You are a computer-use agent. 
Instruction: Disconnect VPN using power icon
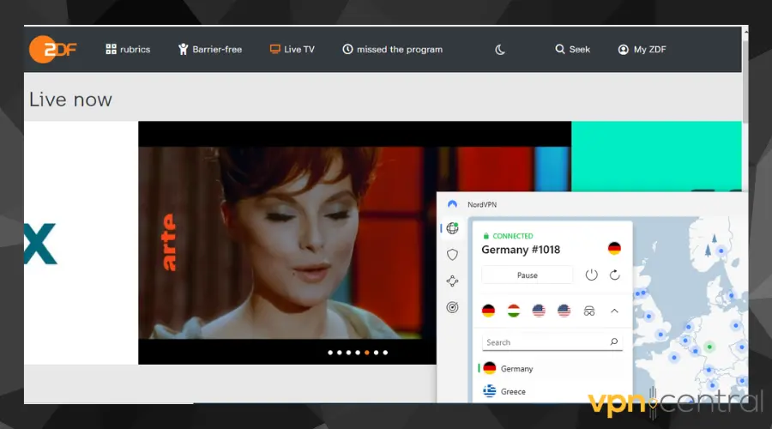(x=591, y=275)
